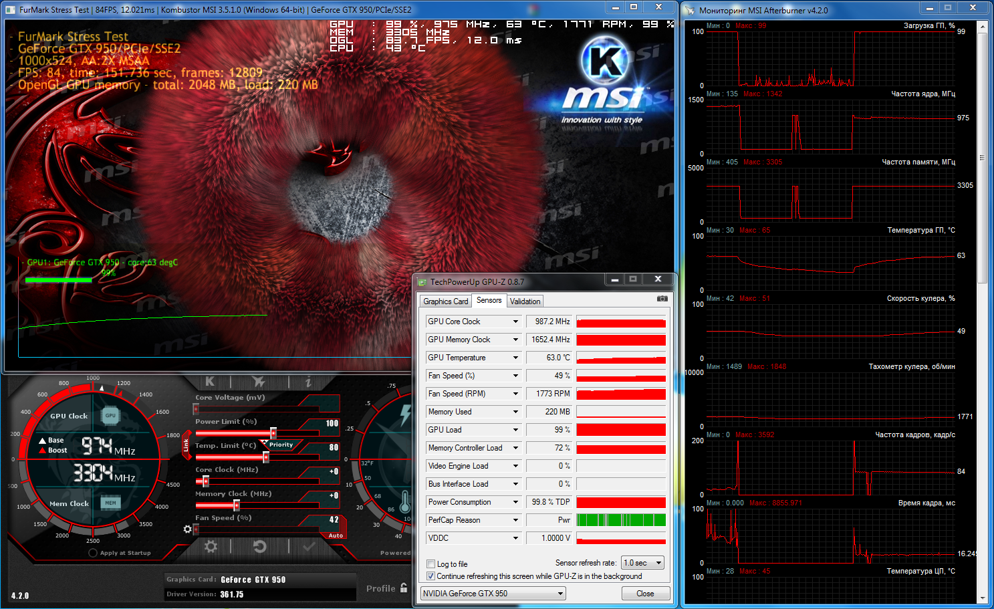Adjust the Memory Clock slider handle
The width and height of the screenshot is (994, 609).
[236, 505]
